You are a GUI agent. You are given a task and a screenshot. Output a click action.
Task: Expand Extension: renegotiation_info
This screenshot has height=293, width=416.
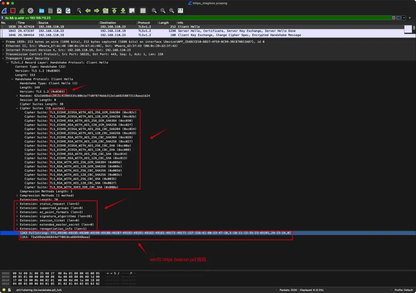(x=17, y=229)
